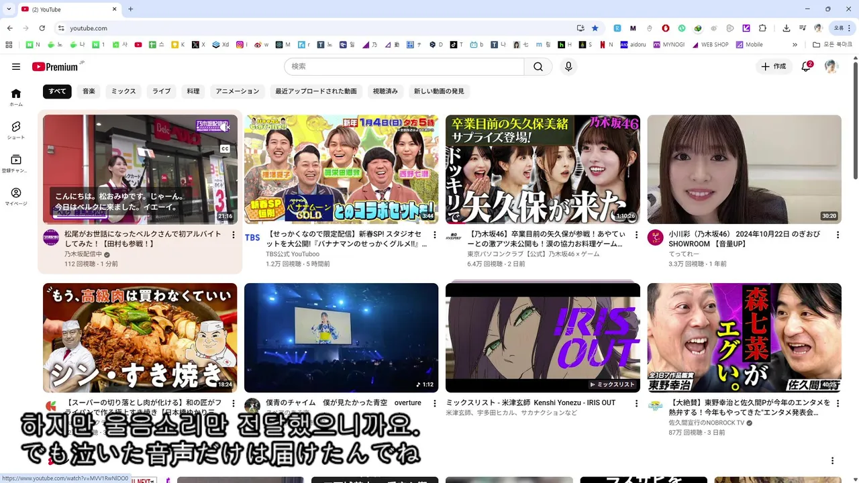
Task: Open the 矢久保が来た thumbnail
Action: click(x=542, y=169)
